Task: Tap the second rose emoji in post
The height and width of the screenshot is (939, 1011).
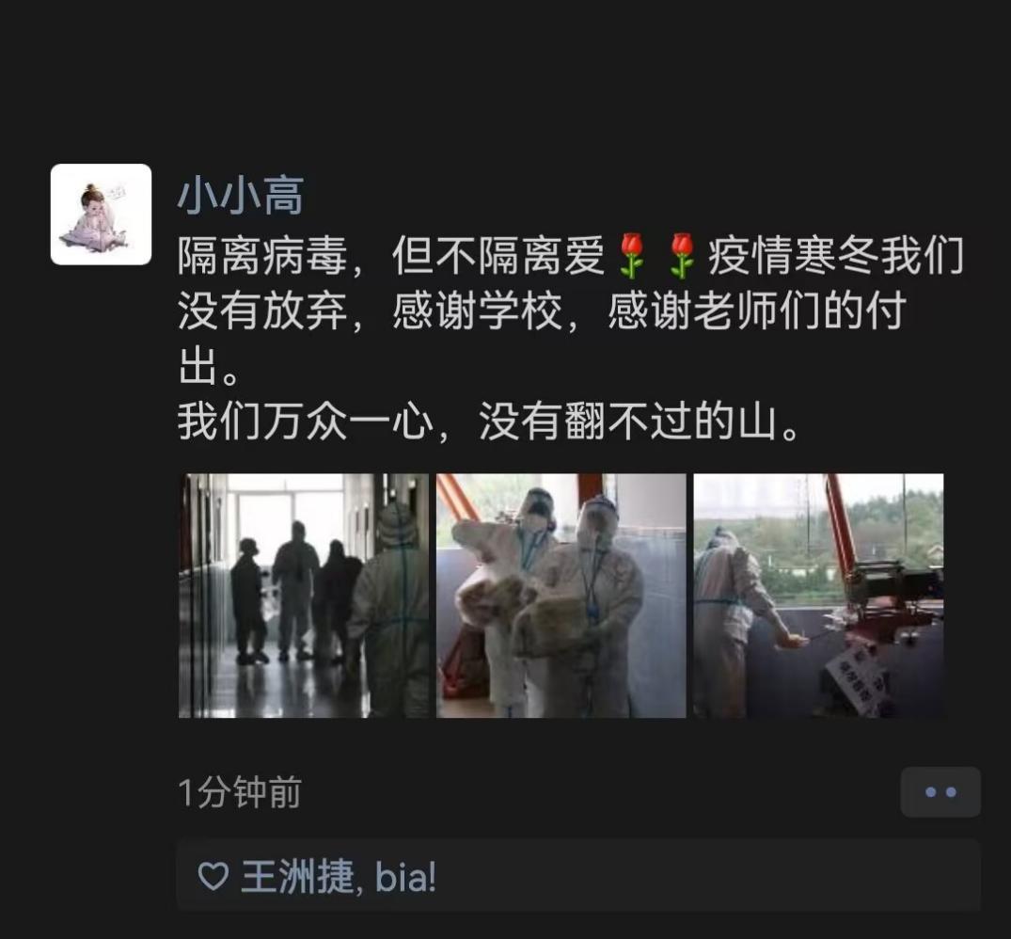Action: 682,256
